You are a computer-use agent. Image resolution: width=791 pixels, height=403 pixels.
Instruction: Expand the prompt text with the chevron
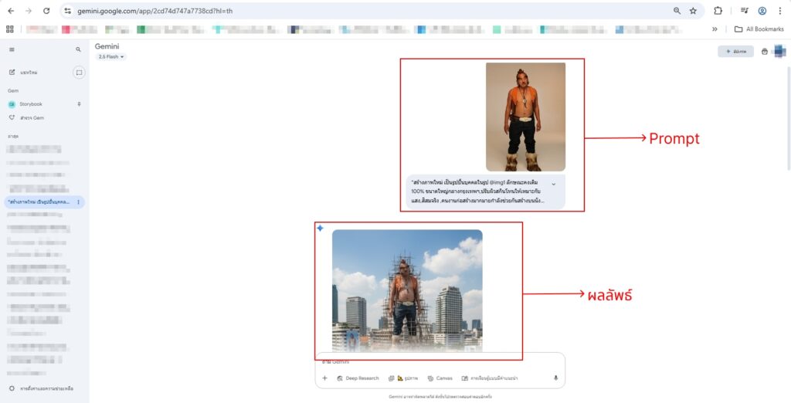pyautogui.click(x=553, y=185)
